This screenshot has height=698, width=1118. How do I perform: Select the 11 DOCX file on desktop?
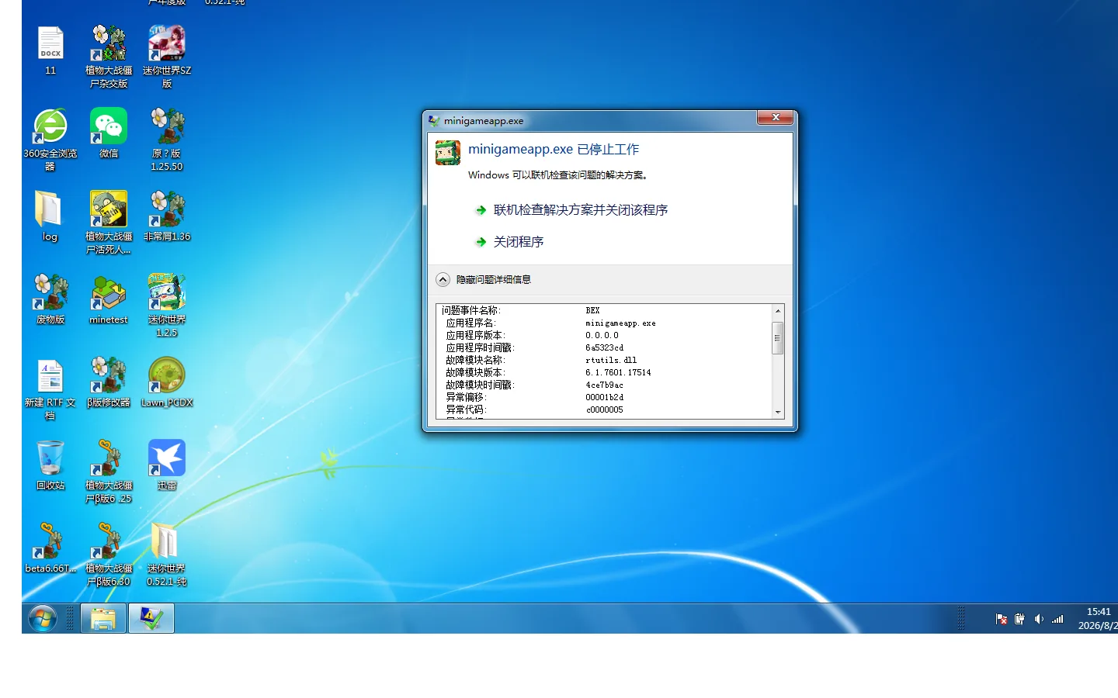[x=50, y=51]
